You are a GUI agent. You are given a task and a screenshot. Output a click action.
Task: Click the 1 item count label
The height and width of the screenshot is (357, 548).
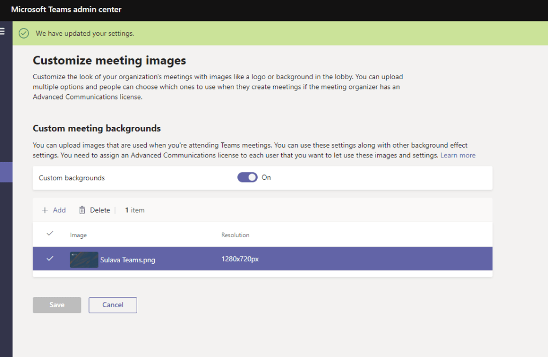click(135, 210)
